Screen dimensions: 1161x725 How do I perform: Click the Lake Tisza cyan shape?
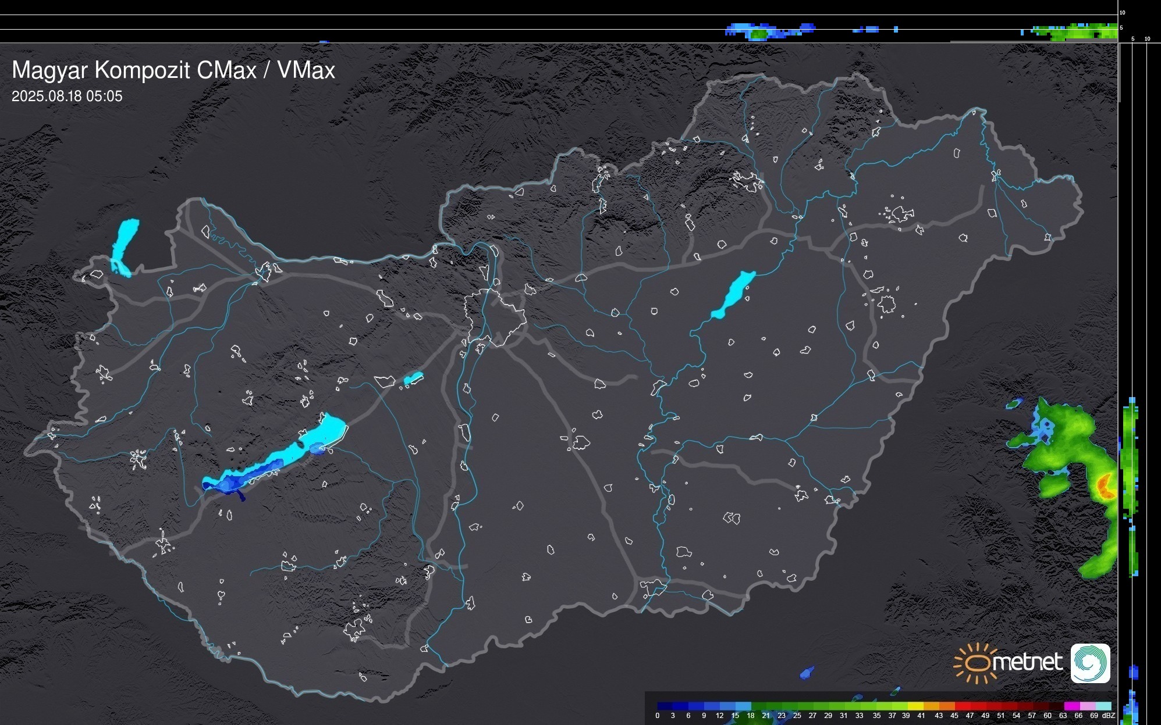click(734, 292)
